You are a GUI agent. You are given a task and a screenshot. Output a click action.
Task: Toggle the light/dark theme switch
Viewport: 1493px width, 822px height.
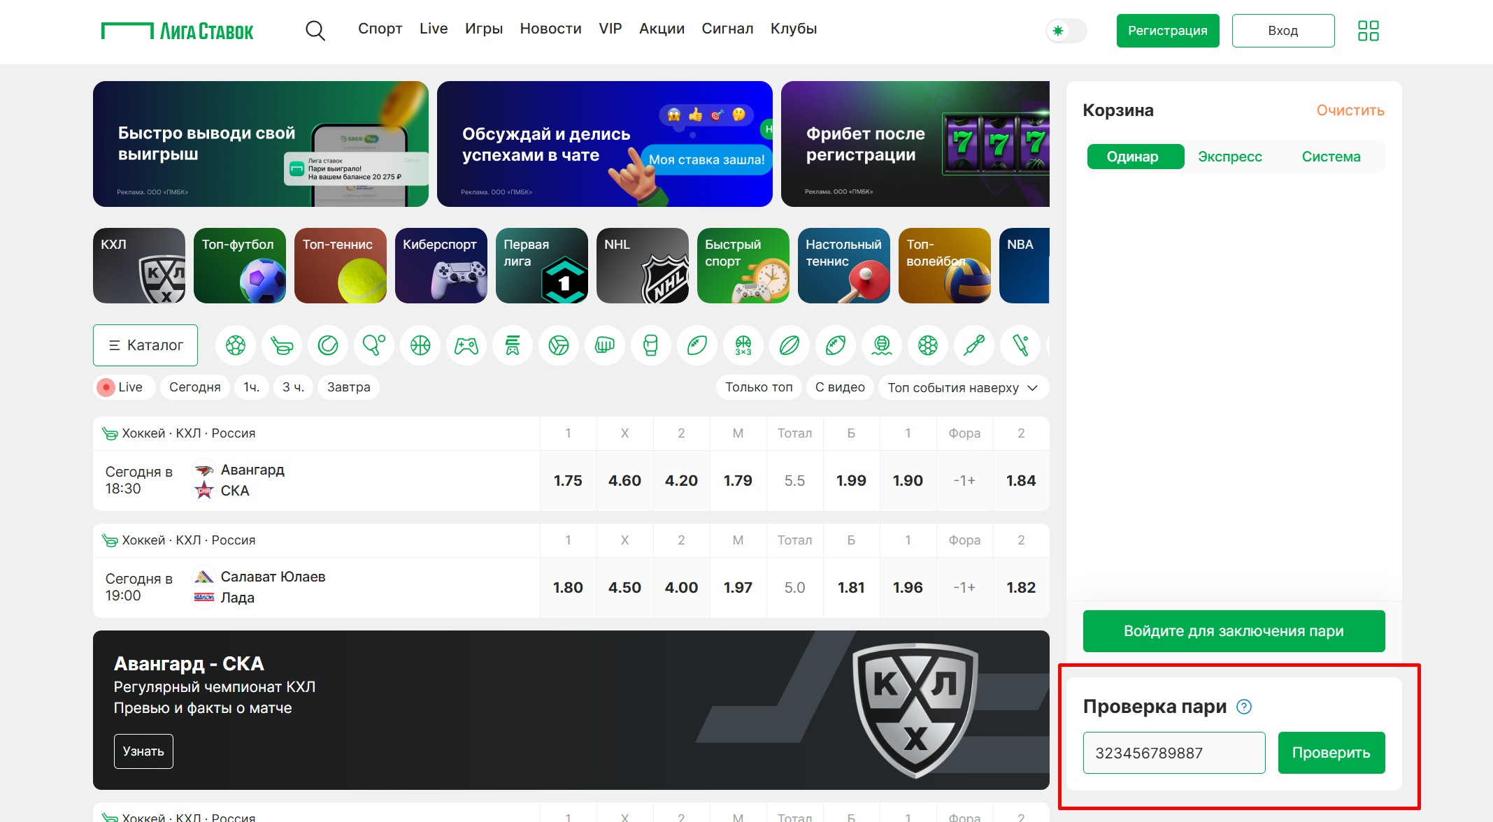coord(1066,31)
